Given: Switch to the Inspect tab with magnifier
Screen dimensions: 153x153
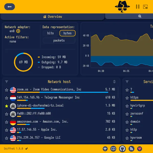Looking at the screenshot, I should click(x=139, y=16).
